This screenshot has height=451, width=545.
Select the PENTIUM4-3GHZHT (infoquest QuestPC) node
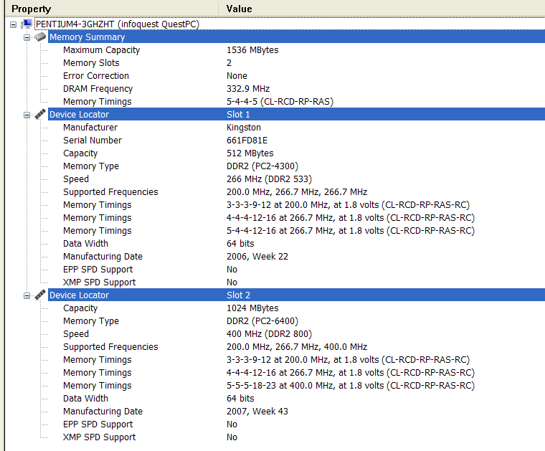click(x=118, y=24)
